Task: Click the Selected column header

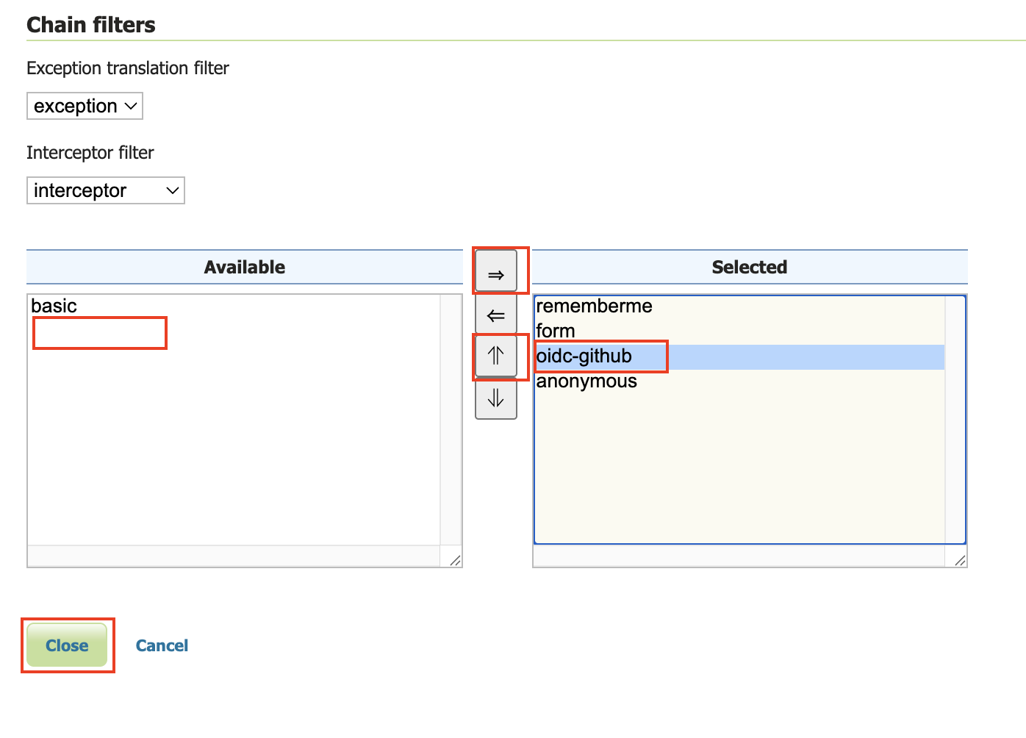Action: pos(749,267)
